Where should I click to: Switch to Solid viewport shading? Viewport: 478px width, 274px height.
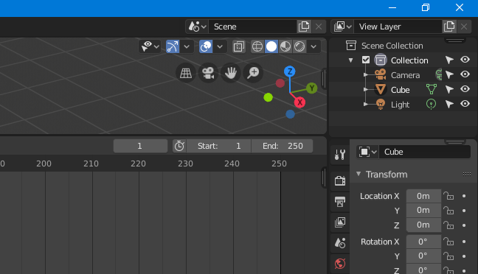point(271,46)
